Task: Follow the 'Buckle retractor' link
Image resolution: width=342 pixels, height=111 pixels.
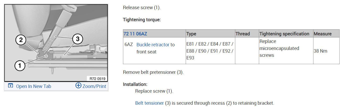Action: [x=153, y=45]
